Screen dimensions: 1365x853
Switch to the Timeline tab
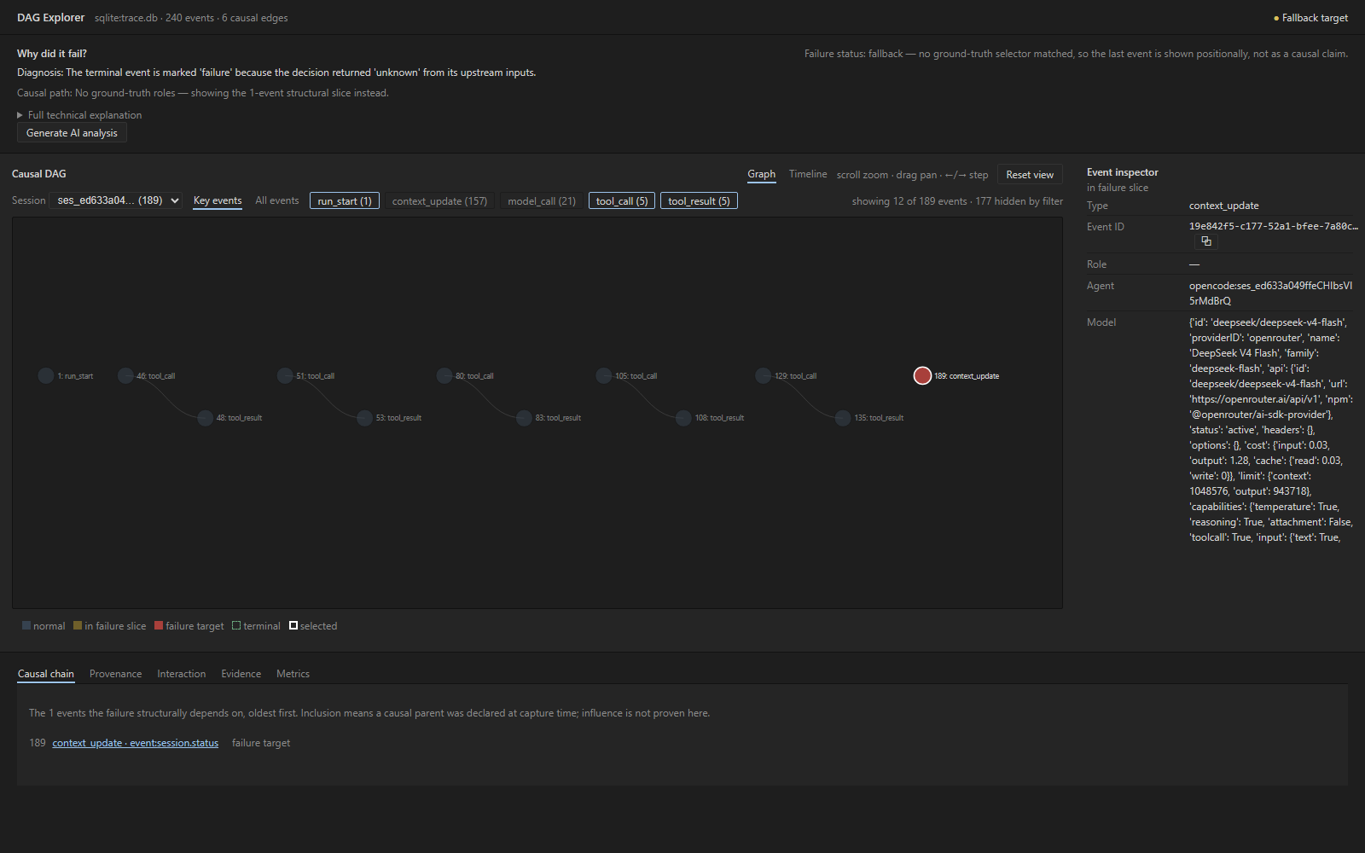click(808, 174)
